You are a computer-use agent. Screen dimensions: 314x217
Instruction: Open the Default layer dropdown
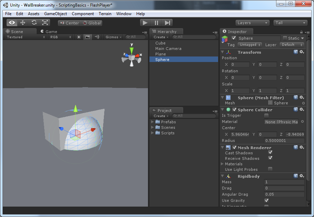click(292, 45)
